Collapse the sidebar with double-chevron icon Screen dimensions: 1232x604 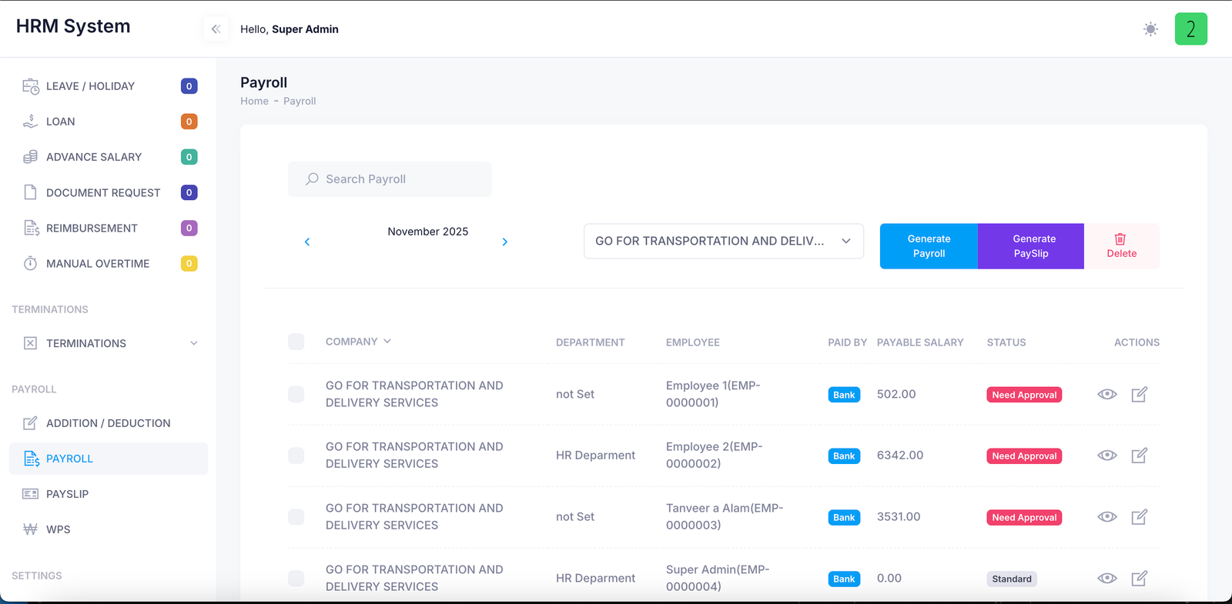click(216, 29)
